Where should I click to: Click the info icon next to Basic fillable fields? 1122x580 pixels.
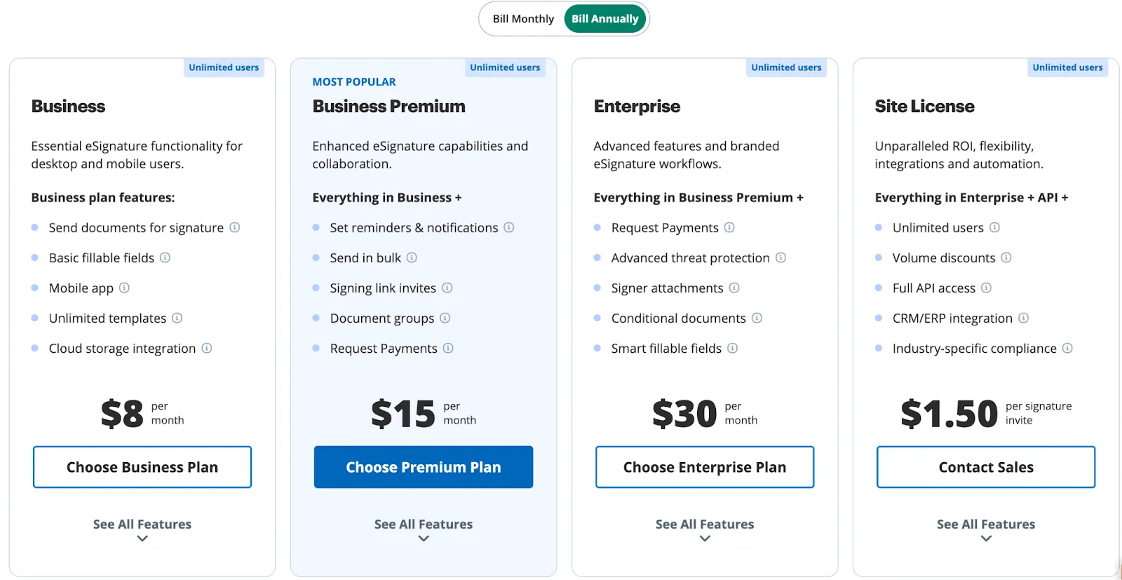[x=166, y=257]
